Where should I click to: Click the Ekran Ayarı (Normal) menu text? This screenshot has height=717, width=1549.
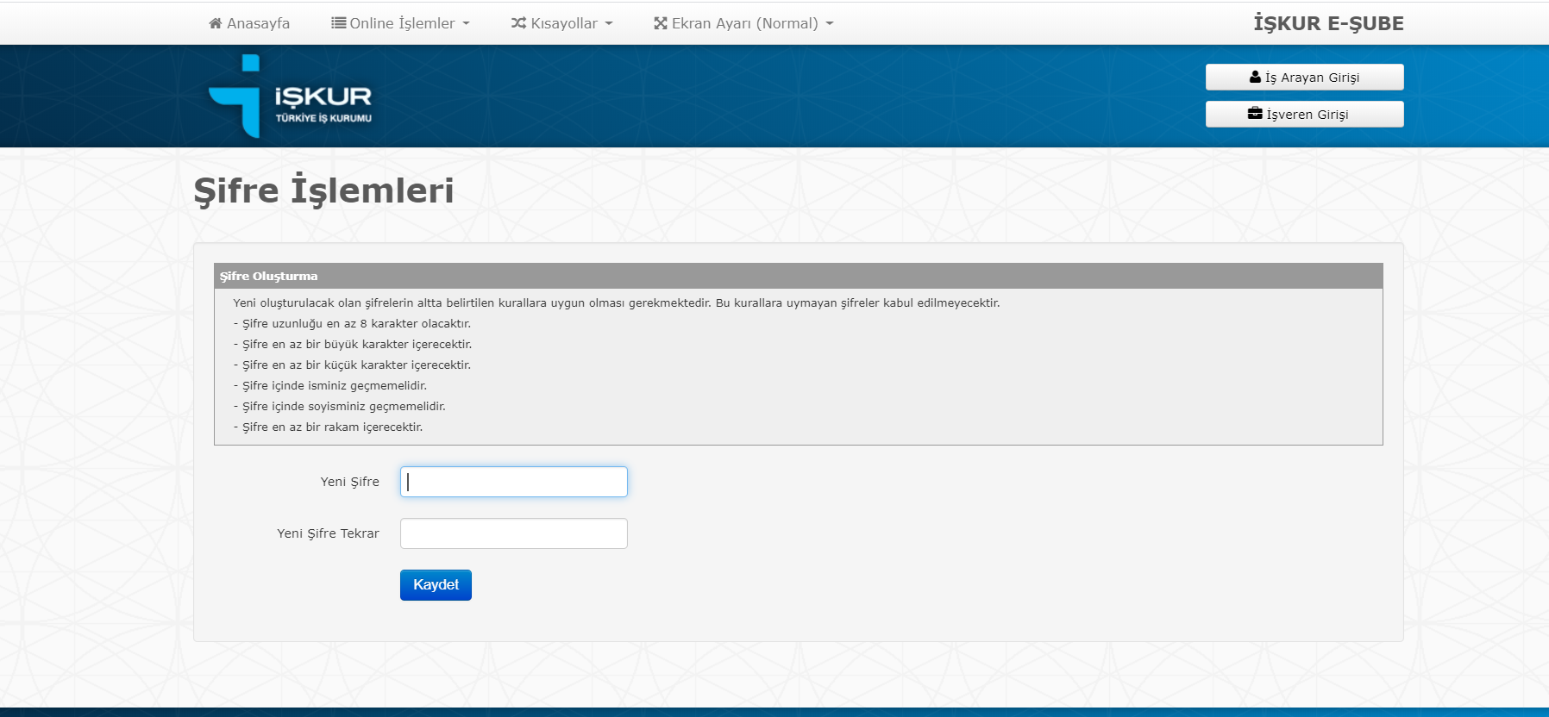744,23
